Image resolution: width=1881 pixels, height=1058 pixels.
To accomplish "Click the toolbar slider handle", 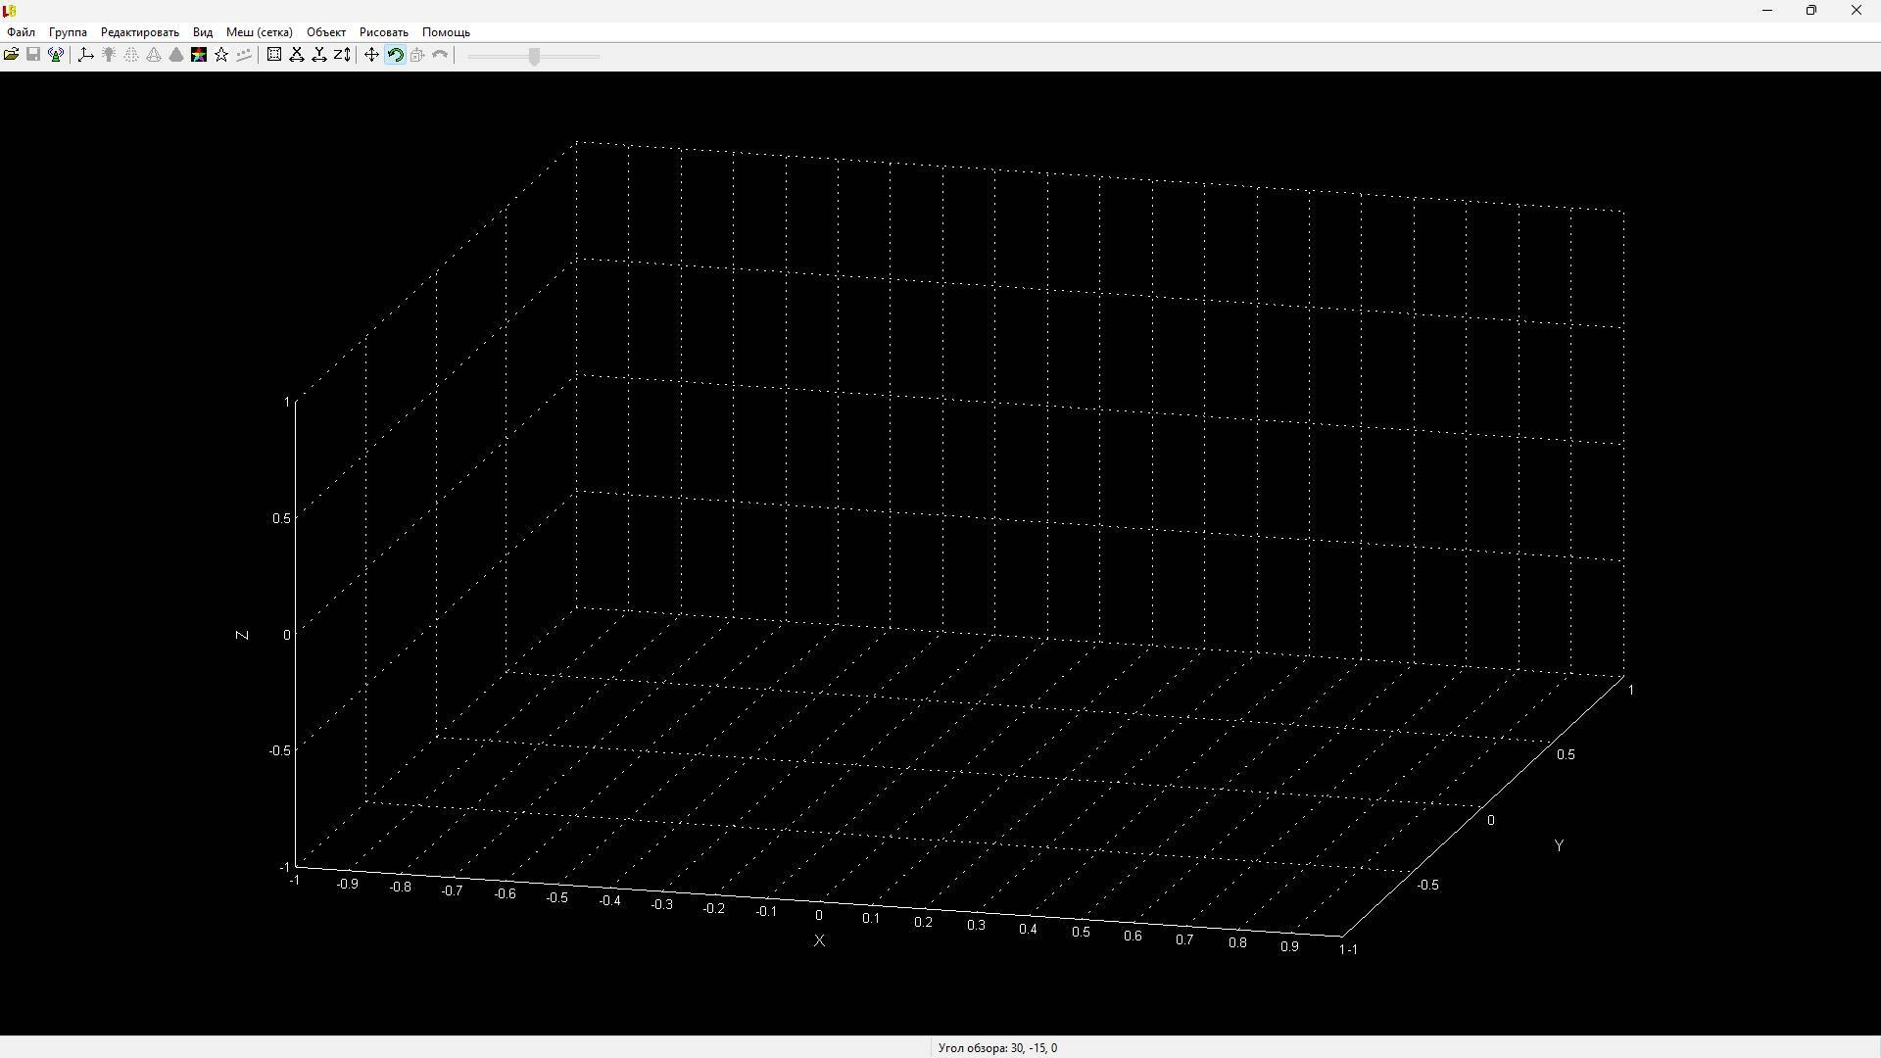I will [534, 56].
